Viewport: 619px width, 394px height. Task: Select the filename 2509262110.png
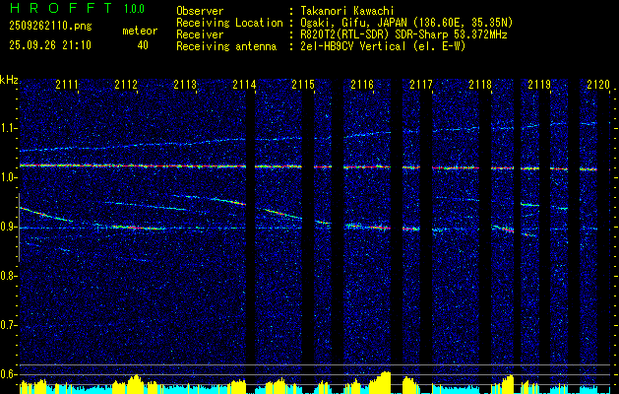click(50, 27)
